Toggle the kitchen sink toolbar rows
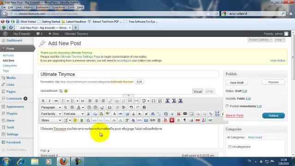Screen dimensions: 295x166 [160, 101]
